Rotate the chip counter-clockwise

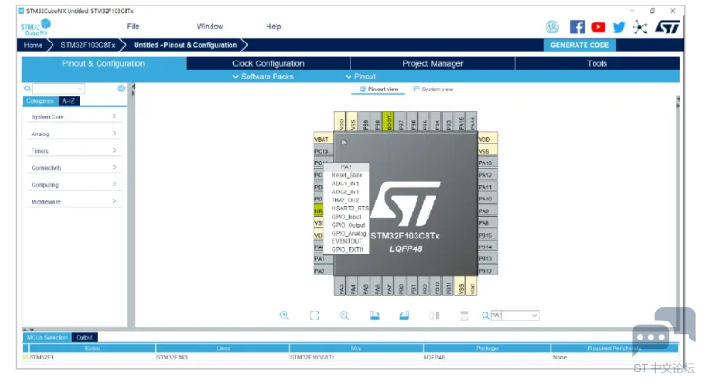click(405, 315)
